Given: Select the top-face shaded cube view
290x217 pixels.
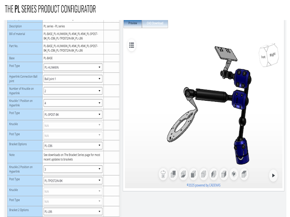Looking at the screenshot, I should point(244,174).
